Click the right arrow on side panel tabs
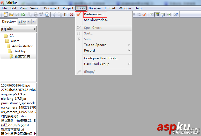201x136 pixels. [x=34, y=22]
